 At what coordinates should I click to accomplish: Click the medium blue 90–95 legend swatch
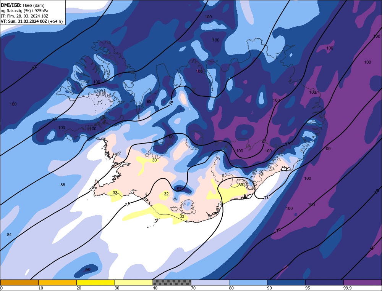click(286, 282)
